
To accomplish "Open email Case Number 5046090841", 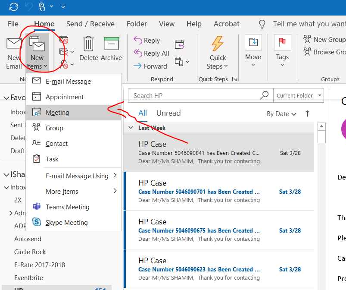I will (219, 152).
